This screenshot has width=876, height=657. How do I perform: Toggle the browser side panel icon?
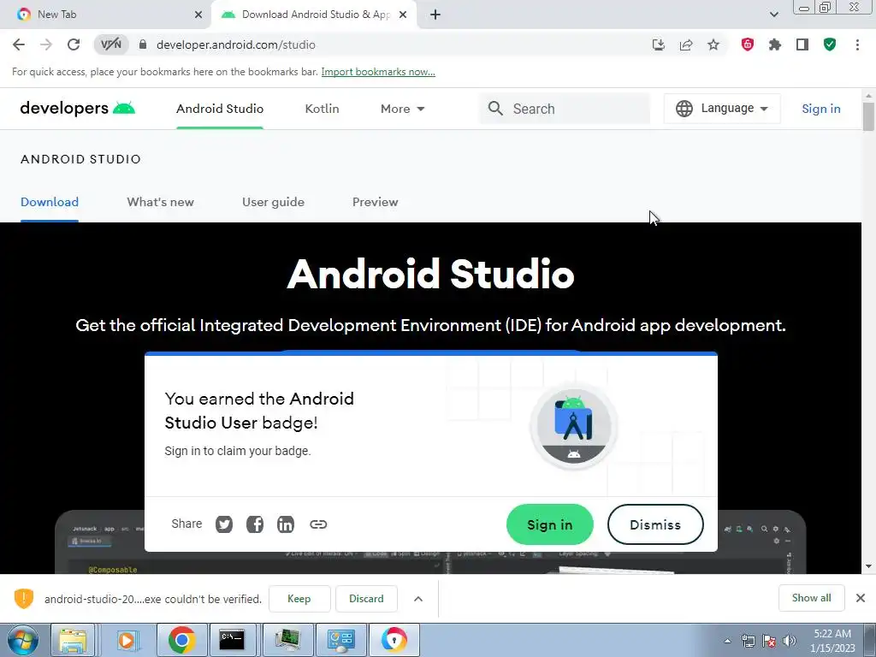click(x=802, y=44)
